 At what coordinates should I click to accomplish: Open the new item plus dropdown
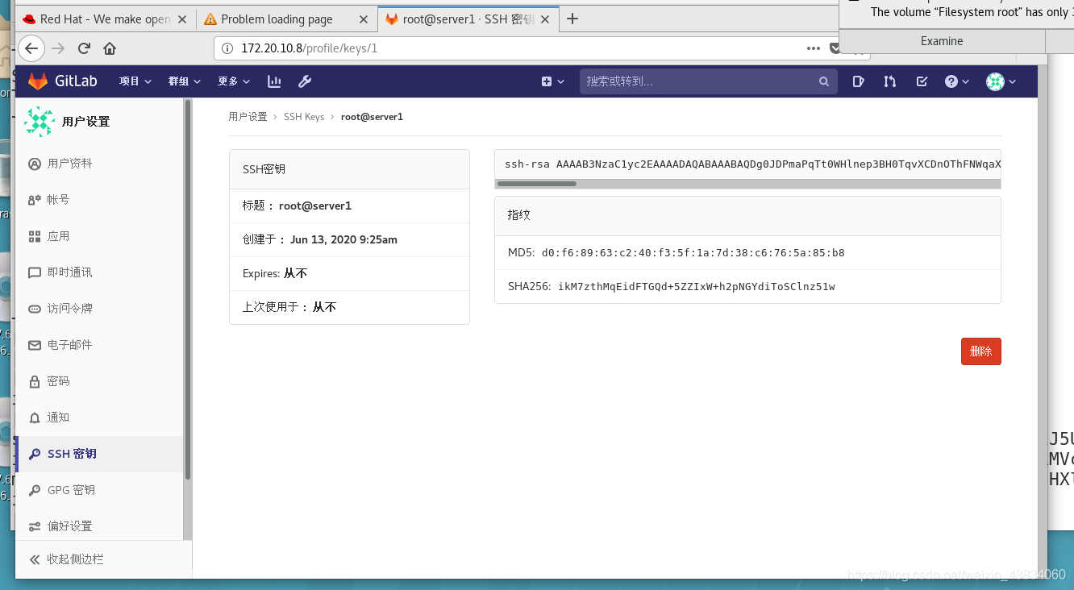[552, 81]
